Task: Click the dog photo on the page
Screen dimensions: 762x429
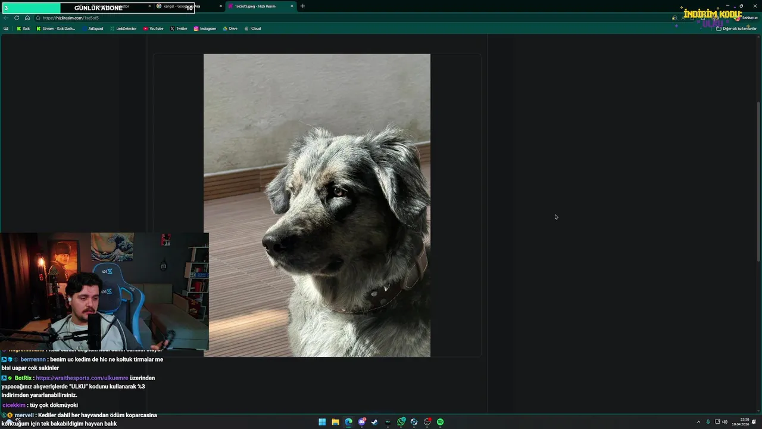Action: coord(317,206)
